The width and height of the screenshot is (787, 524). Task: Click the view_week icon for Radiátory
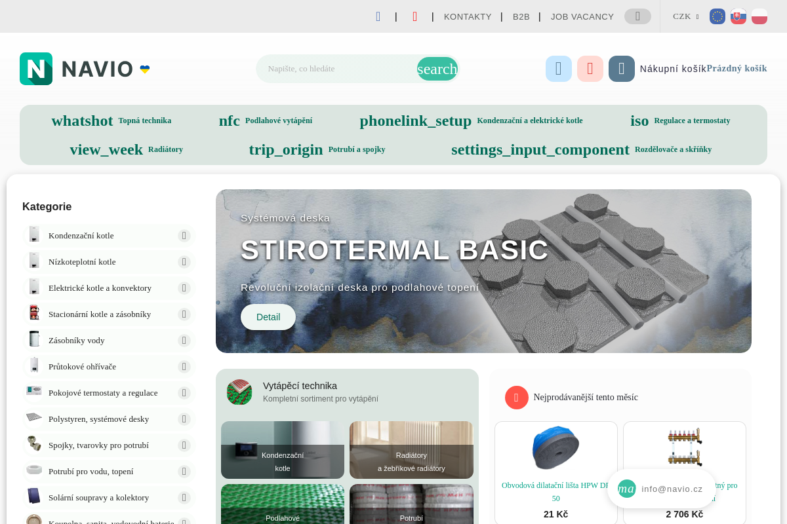[106, 149]
